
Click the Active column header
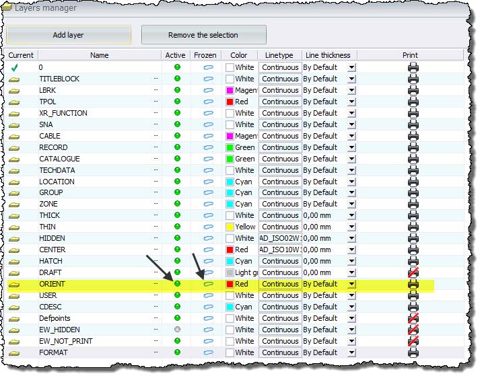coord(176,55)
